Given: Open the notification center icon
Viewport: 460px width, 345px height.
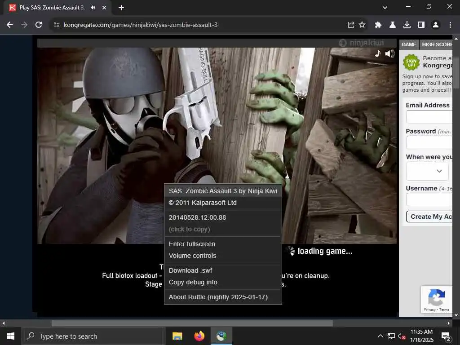Looking at the screenshot, I should click(446, 336).
